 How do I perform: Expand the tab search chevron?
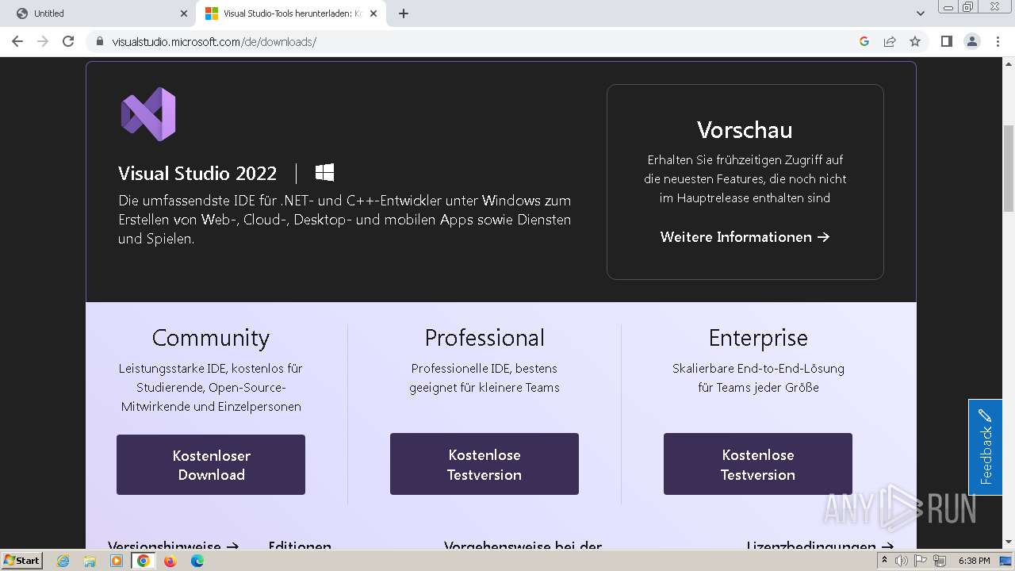pos(920,13)
